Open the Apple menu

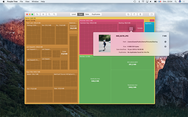coord(3,2)
